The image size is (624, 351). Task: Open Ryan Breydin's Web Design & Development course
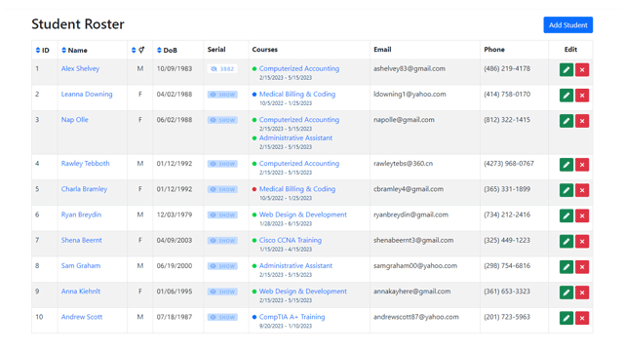303,214
